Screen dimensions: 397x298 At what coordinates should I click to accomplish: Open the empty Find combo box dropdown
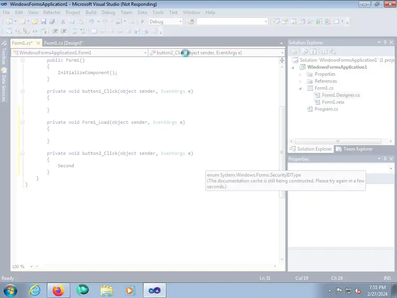(266, 22)
